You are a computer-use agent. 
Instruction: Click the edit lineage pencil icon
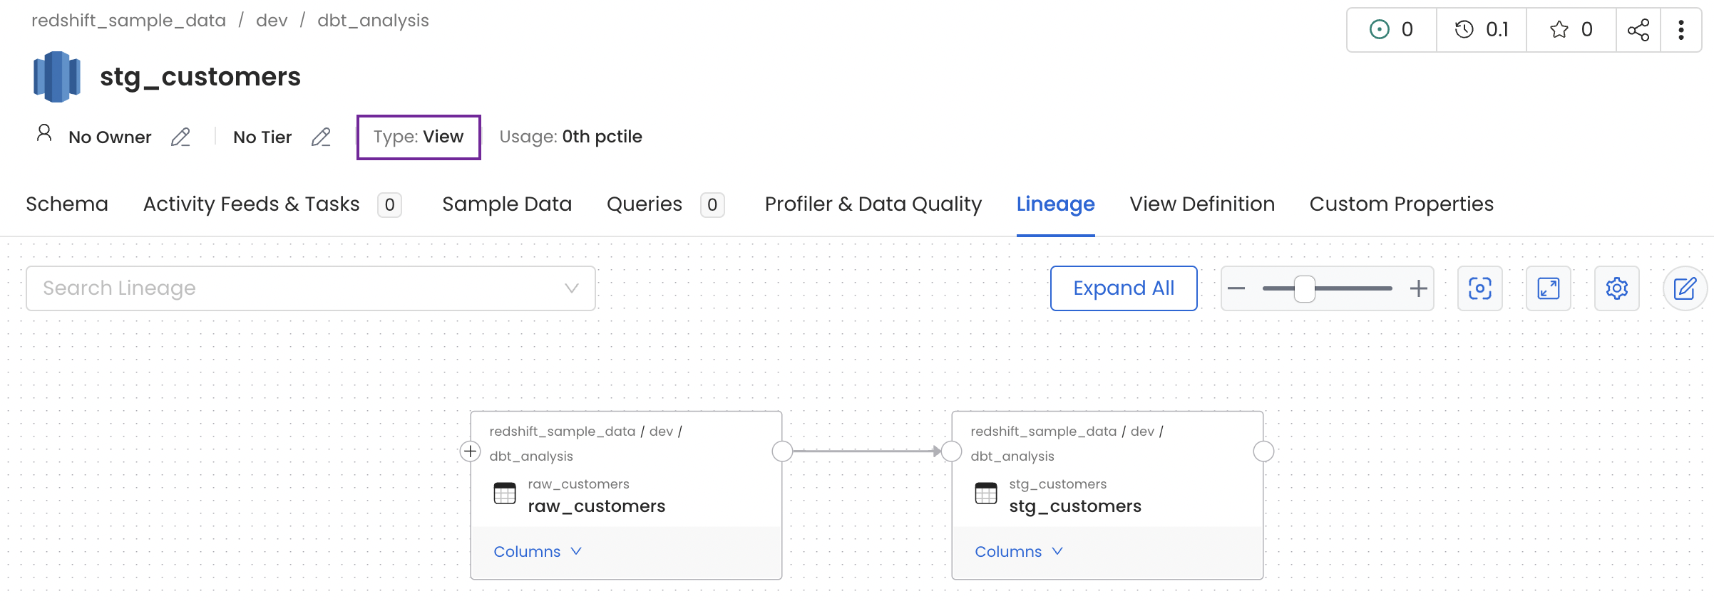click(x=1685, y=288)
